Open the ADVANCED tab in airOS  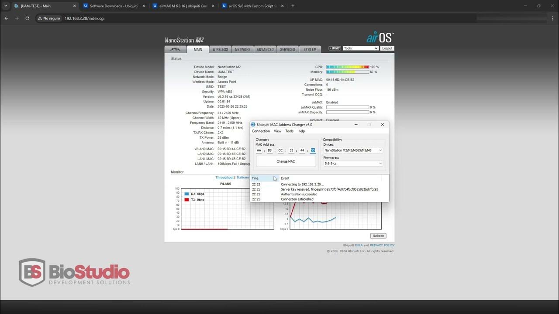(x=265, y=49)
